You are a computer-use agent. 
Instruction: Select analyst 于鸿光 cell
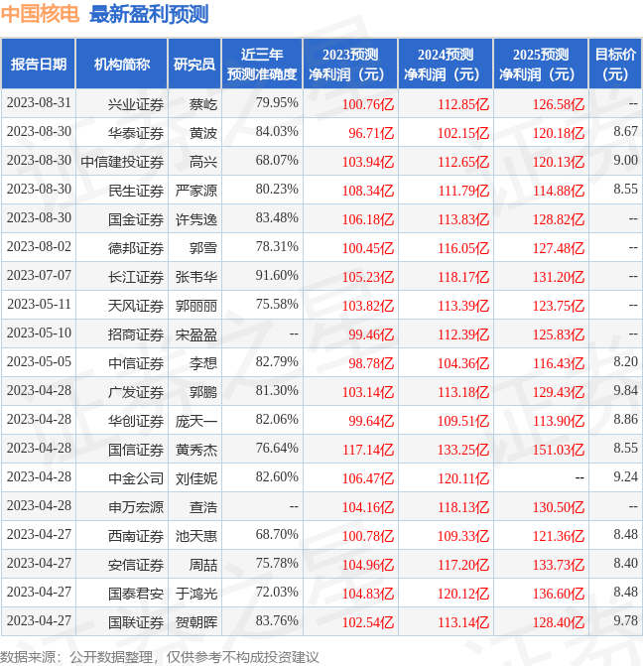pos(194,593)
